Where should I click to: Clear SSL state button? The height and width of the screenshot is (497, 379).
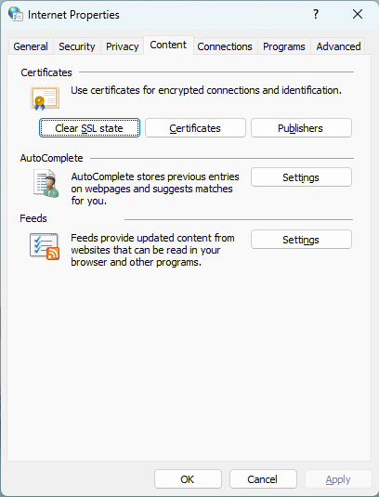tap(89, 128)
